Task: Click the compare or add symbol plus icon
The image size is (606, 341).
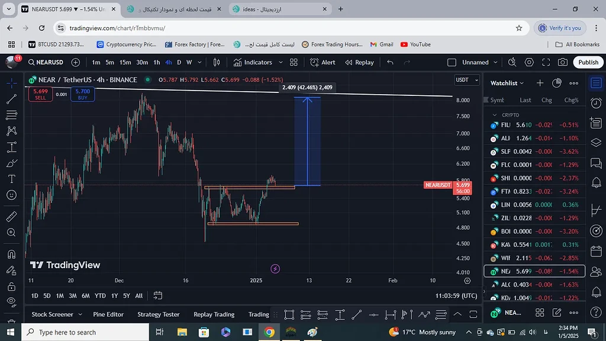Action: tap(76, 62)
